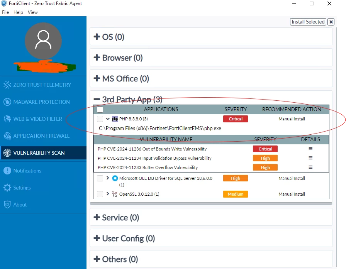Click the user avatar icon
This screenshot has width=346, height=269.
43,41
